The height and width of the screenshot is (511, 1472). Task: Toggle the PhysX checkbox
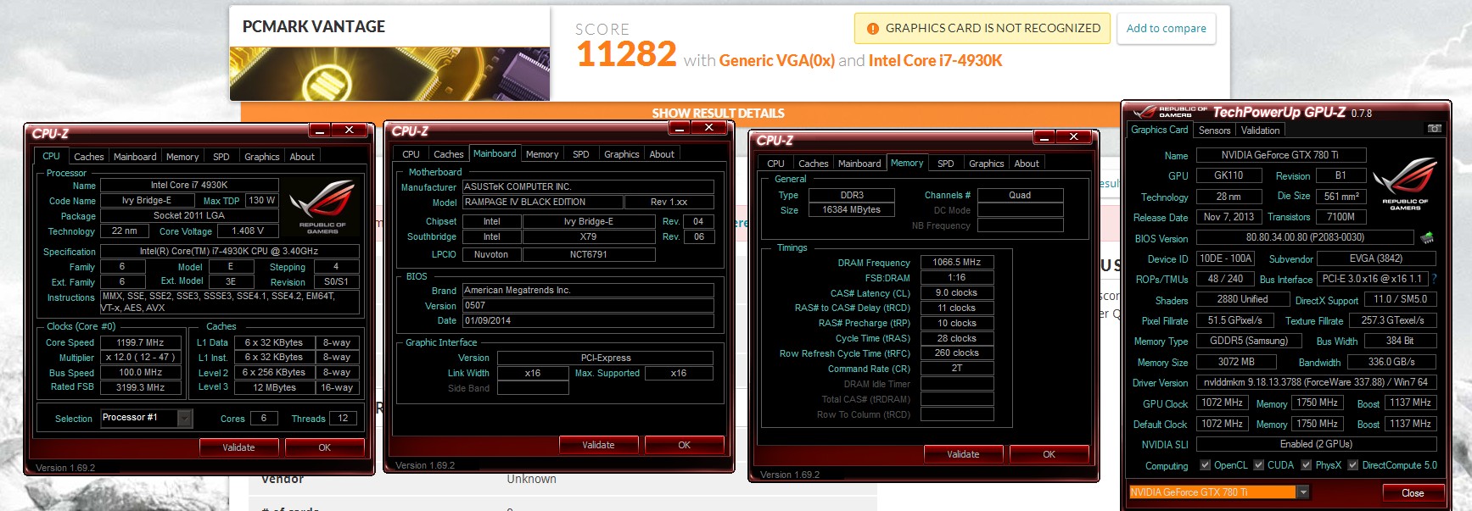click(x=1307, y=465)
